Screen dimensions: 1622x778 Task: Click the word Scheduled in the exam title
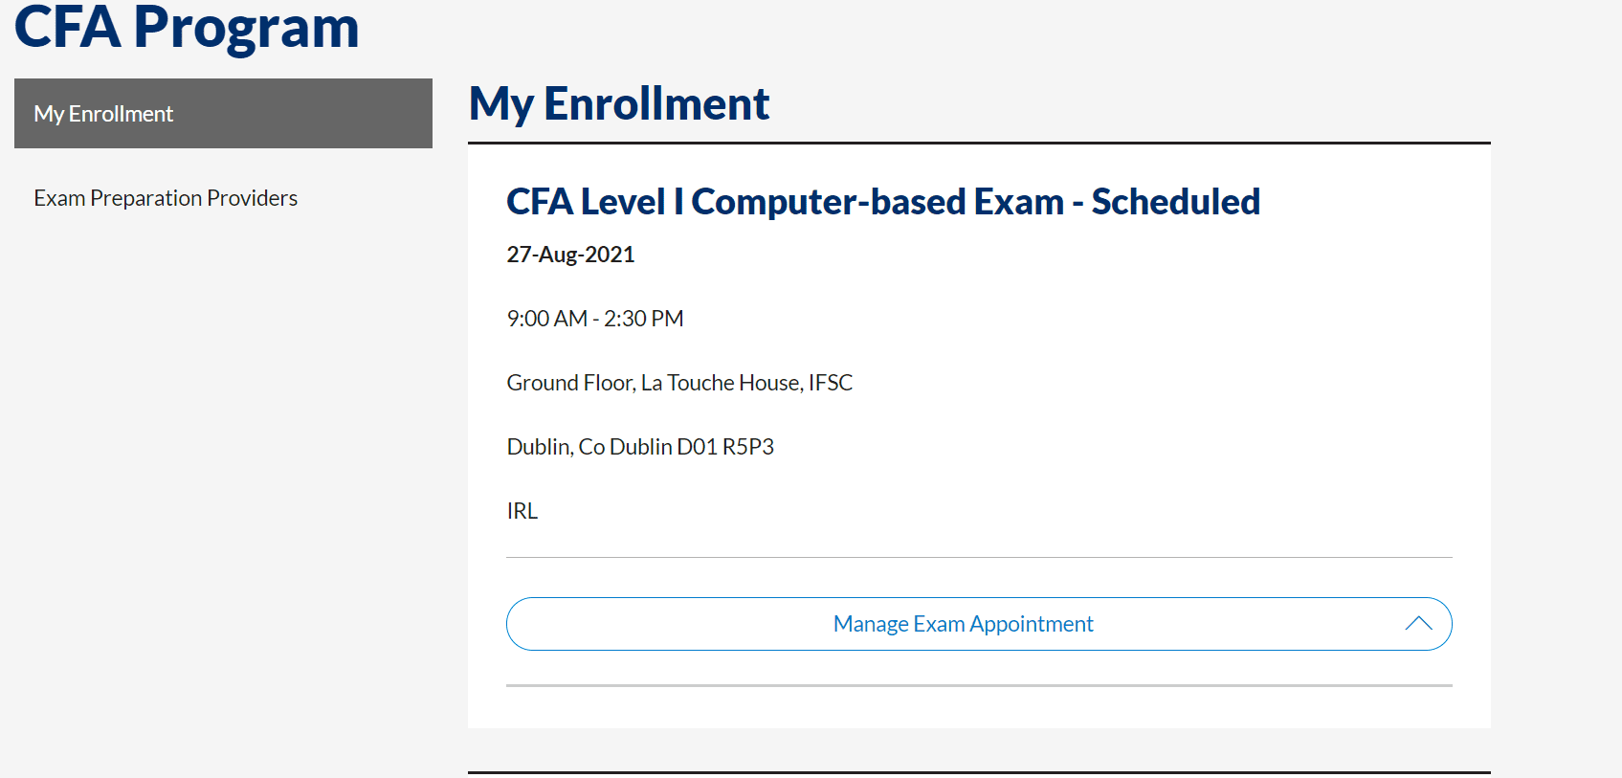[1175, 202]
